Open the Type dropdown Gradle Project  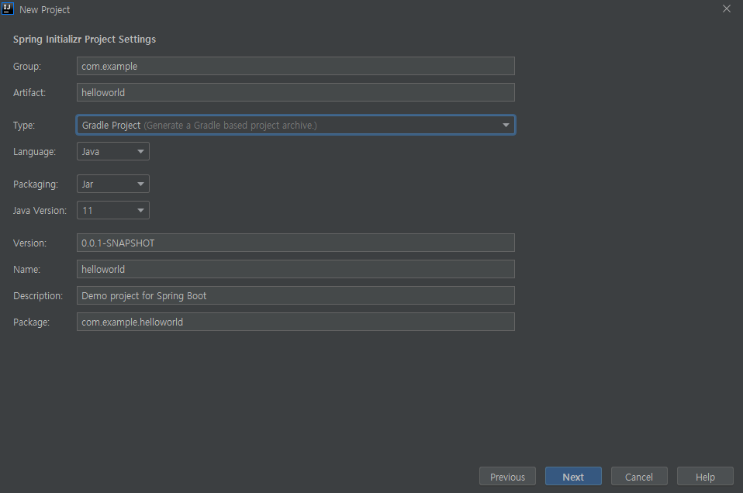point(295,125)
